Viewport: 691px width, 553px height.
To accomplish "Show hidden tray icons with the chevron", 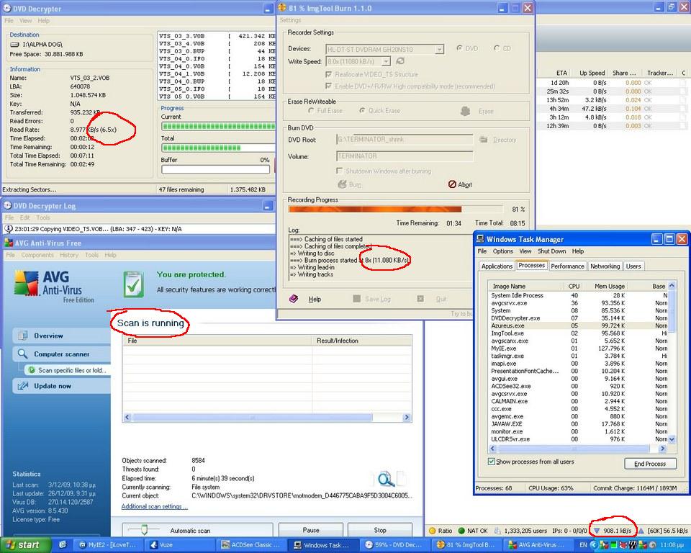I will tap(594, 545).
